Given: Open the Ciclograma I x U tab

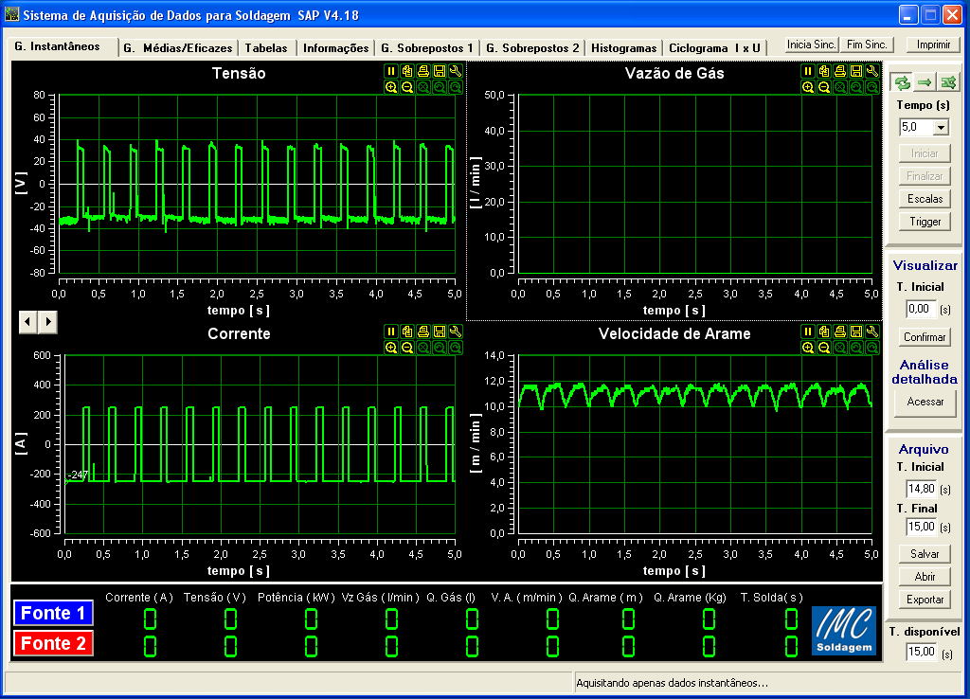Looking at the screenshot, I should (x=714, y=48).
